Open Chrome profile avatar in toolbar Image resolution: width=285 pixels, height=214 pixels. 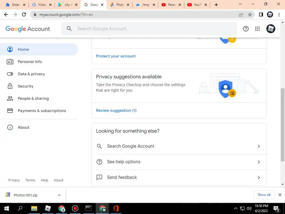(x=270, y=14)
